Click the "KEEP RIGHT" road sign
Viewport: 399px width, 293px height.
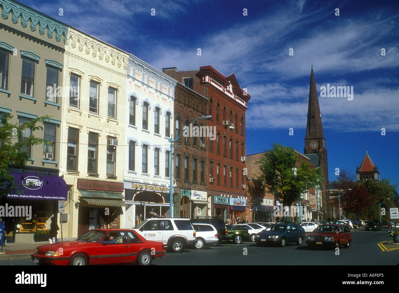pyautogui.click(x=394, y=213)
